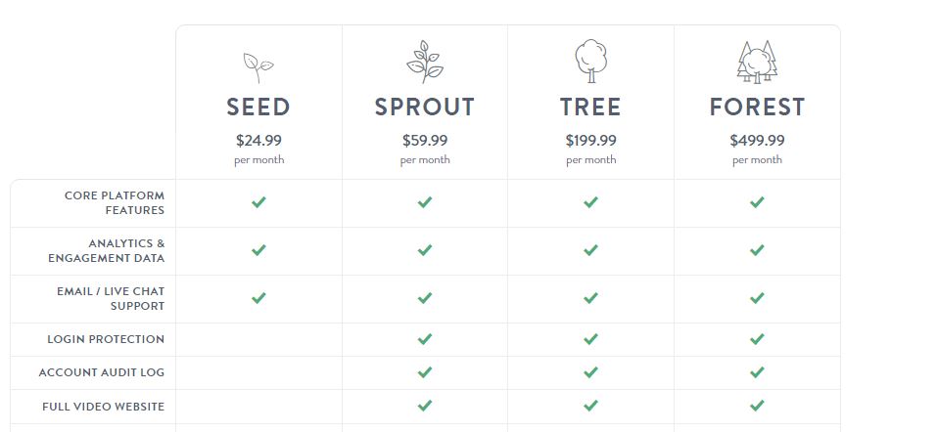Screen dimensions: 937x432
Task: Click Tree's Account Audit Log checkmark
Action: tap(591, 372)
